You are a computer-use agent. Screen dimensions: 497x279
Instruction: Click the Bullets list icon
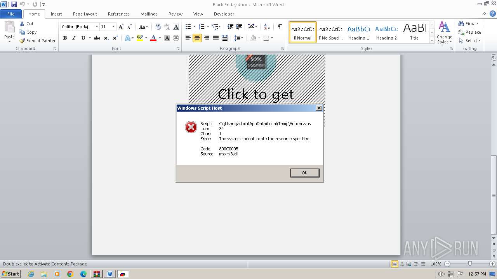point(188,27)
